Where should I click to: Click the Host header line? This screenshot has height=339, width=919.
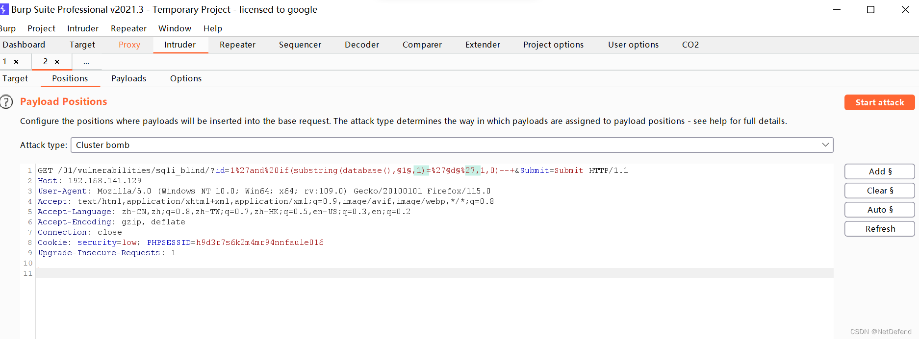coord(89,181)
